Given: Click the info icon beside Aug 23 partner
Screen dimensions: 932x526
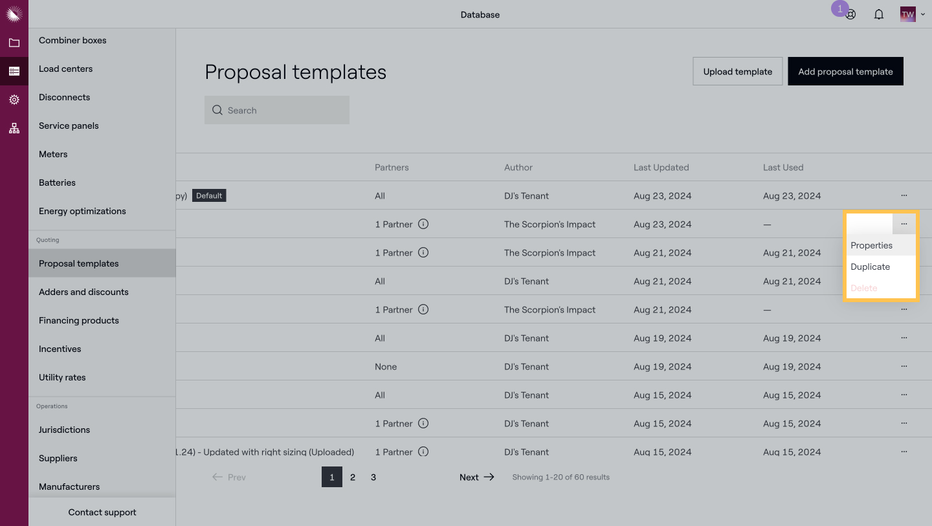Looking at the screenshot, I should click(423, 225).
